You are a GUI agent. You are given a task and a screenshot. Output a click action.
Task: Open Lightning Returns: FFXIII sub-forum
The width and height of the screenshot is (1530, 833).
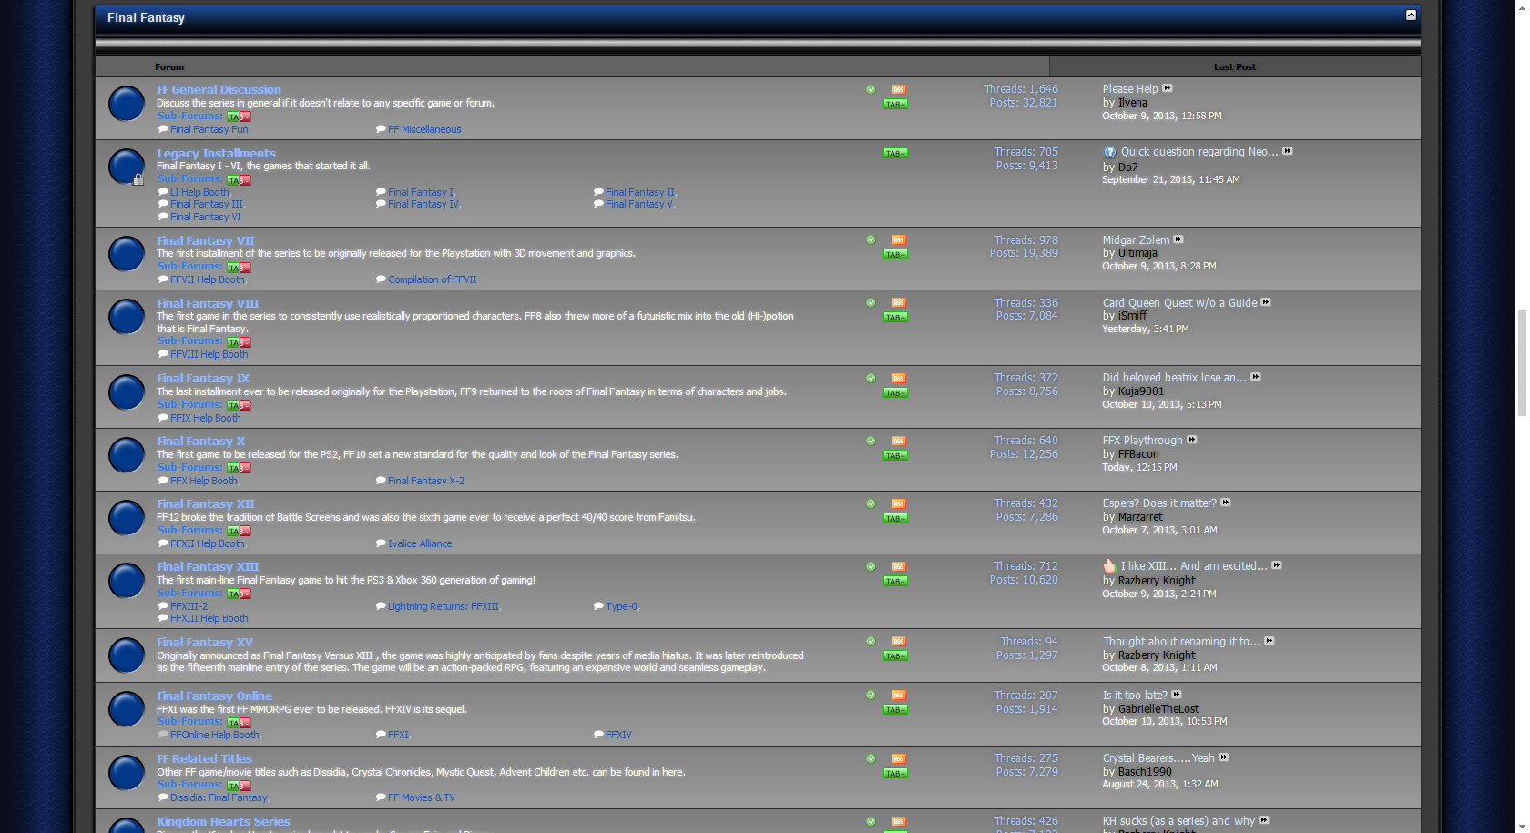pyautogui.click(x=444, y=607)
